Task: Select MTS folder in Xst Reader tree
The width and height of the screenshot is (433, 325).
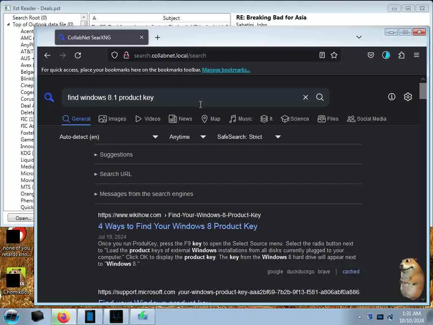Action: (x=27, y=187)
